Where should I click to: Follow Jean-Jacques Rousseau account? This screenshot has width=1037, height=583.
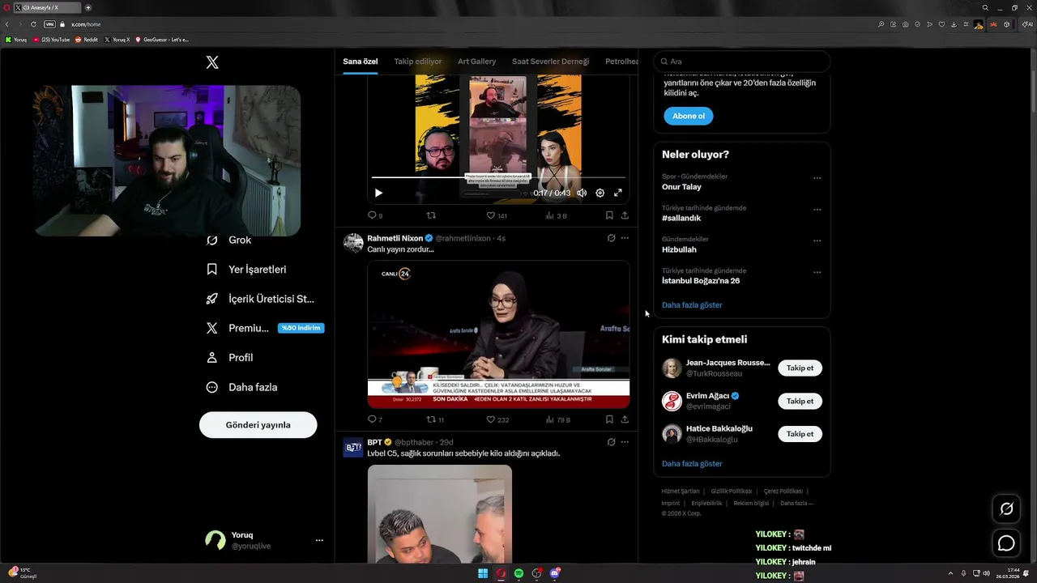point(800,368)
